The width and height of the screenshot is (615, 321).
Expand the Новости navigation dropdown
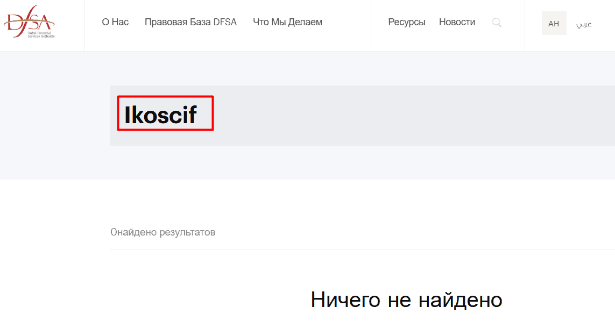click(457, 22)
